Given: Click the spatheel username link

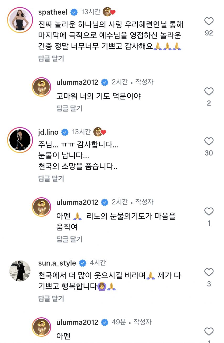Looking at the screenshot, I should [x=53, y=12].
